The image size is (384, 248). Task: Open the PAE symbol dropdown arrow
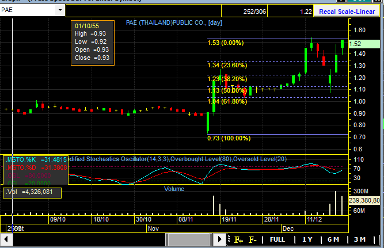click(60, 10)
